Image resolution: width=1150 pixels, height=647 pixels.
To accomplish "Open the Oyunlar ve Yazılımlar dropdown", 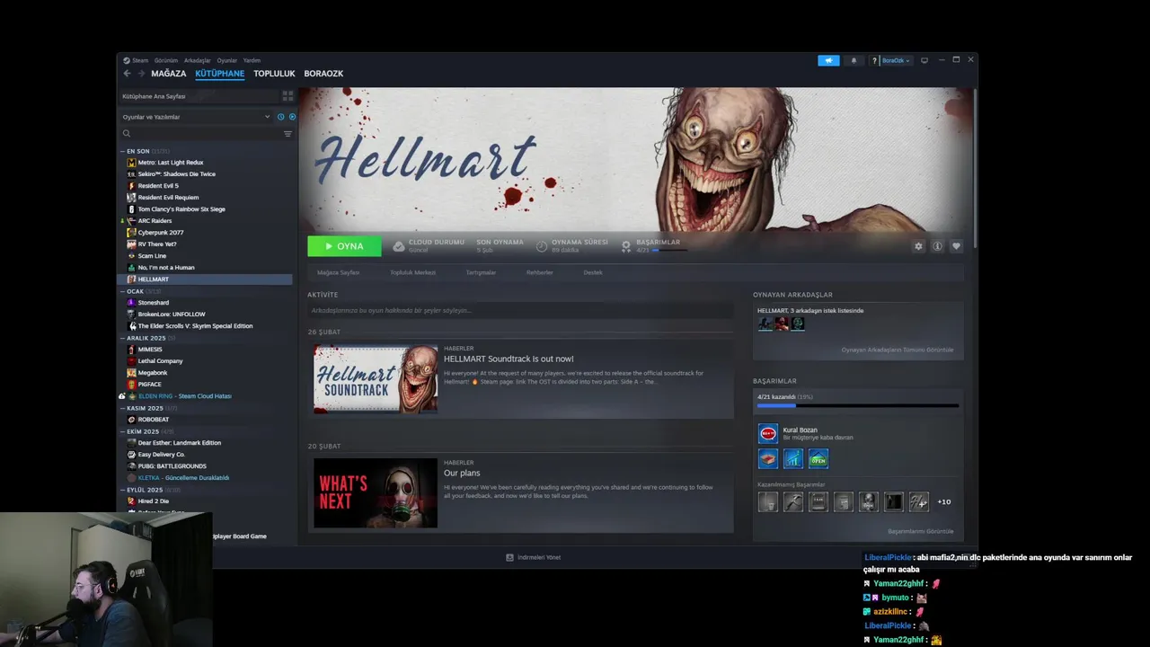I will point(197,117).
